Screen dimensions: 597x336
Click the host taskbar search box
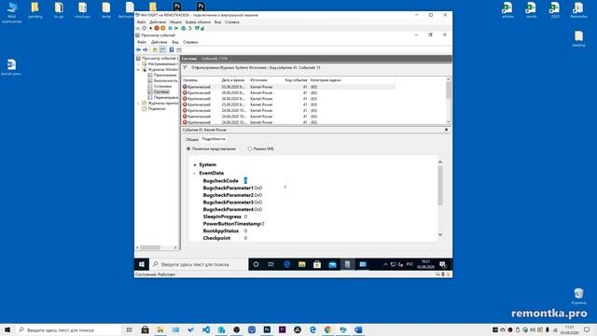pos(68,329)
